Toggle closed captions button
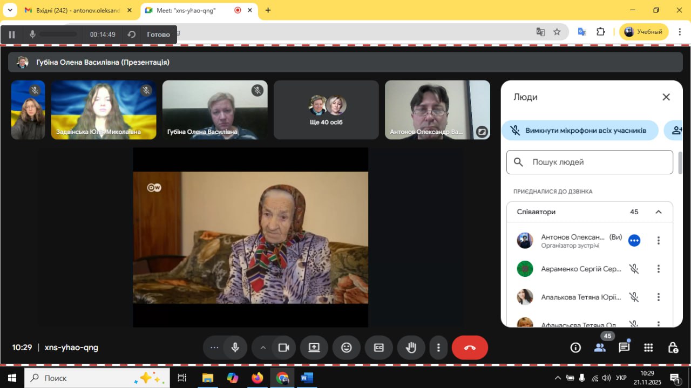Viewport: 691px width, 388px height. [379, 348]
